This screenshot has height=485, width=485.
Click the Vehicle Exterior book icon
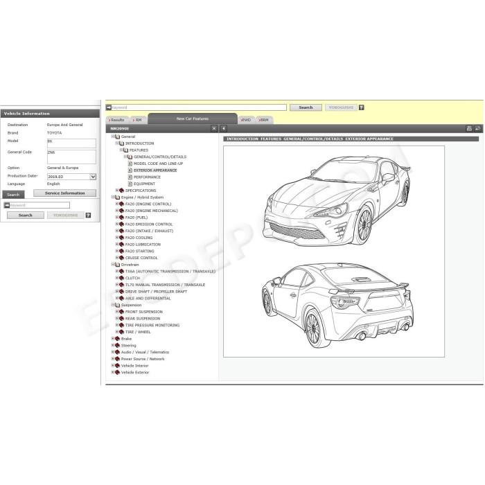coord(117,373)
